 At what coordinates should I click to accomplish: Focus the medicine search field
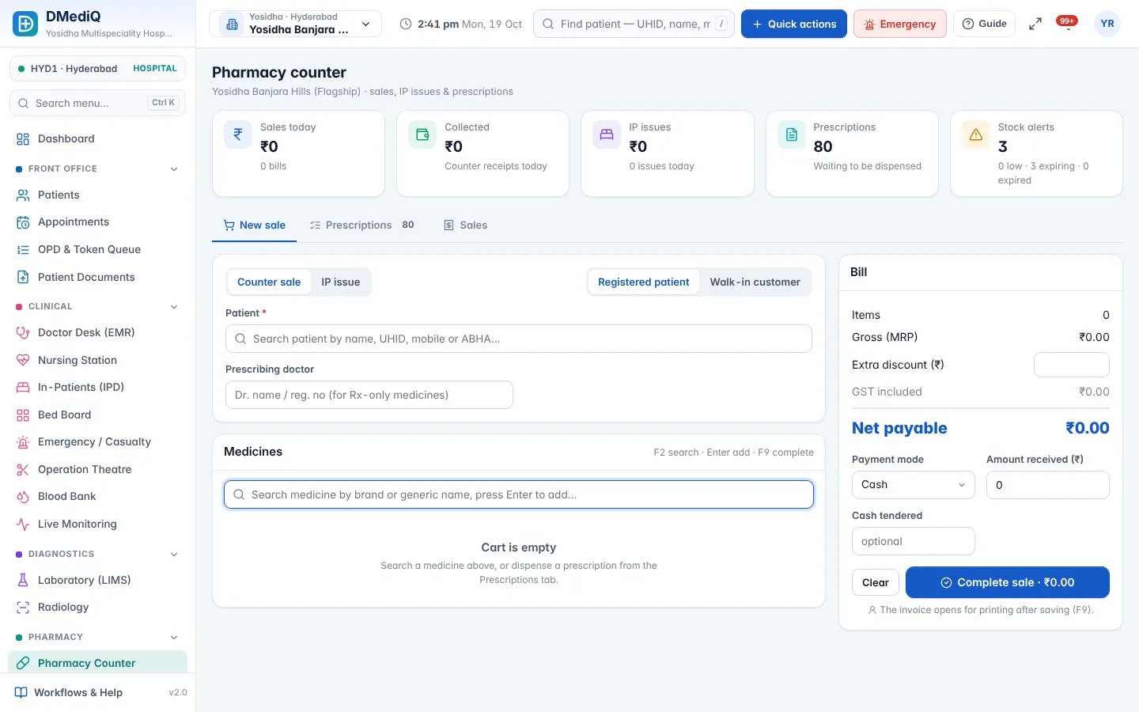click(519, 494)
